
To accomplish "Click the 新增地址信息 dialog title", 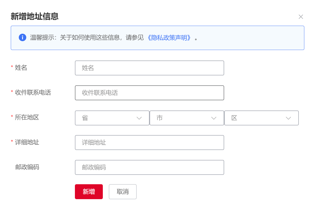I will pos(35,17).
